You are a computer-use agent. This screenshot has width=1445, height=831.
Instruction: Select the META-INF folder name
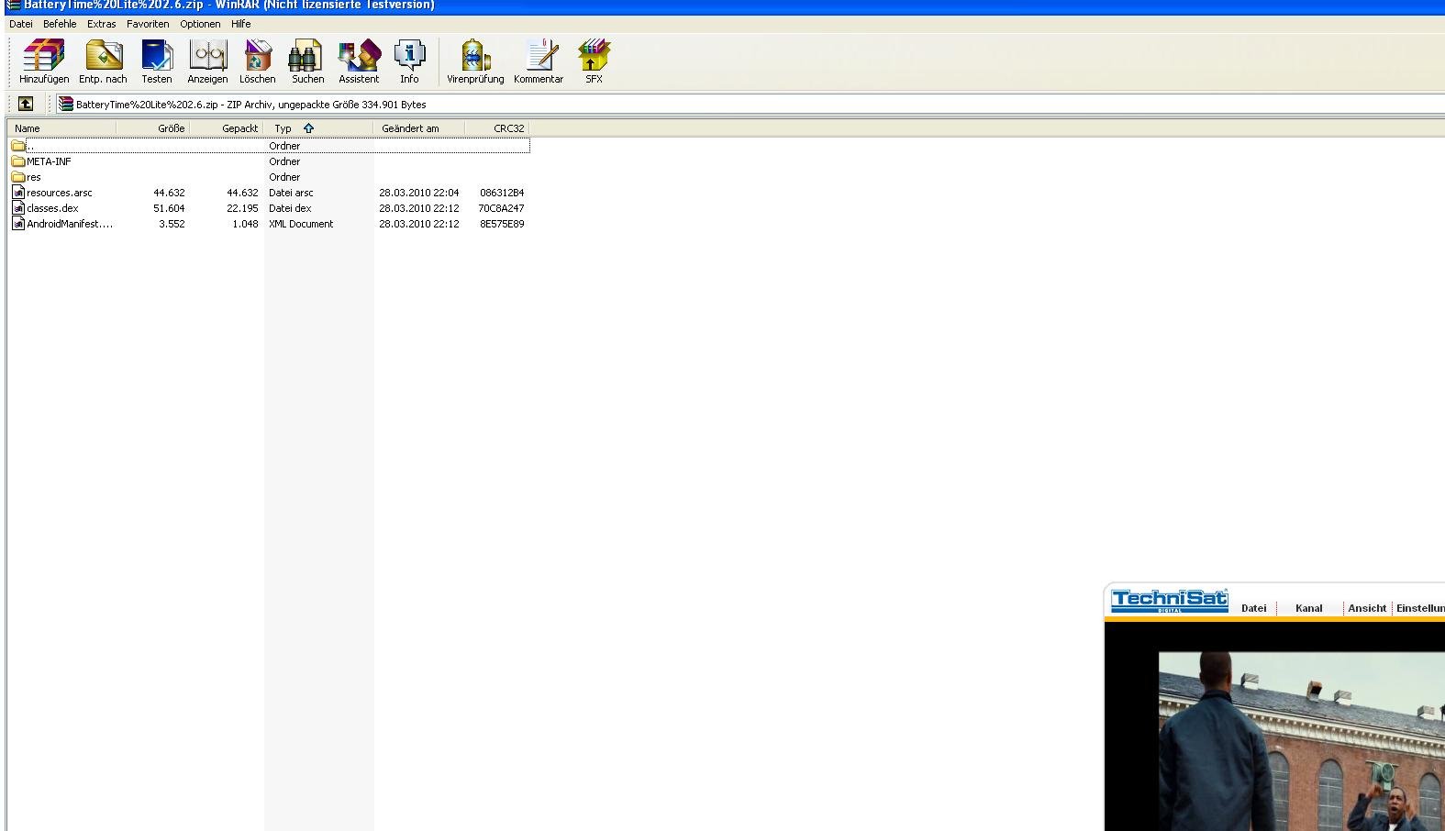click(x=49, y=161)
